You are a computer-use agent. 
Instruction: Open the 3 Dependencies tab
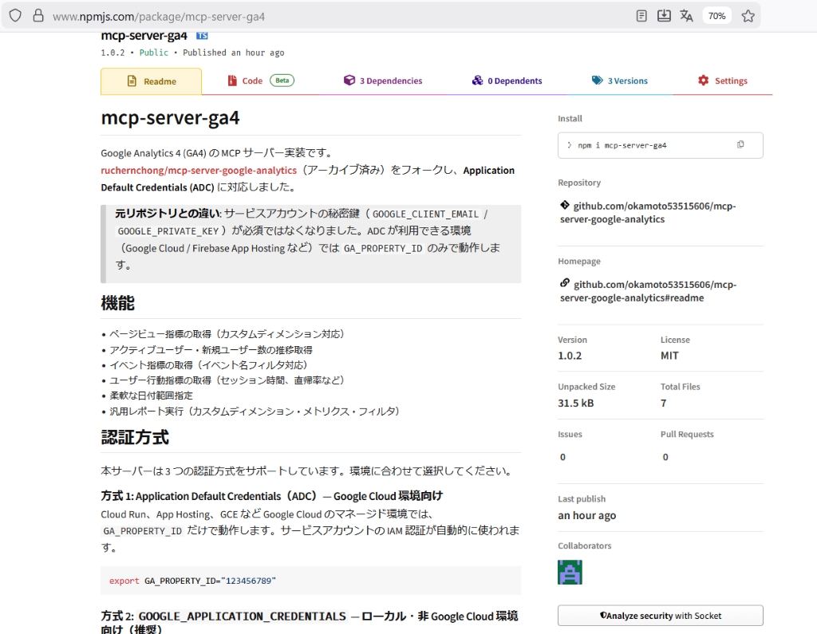(383, 81)
